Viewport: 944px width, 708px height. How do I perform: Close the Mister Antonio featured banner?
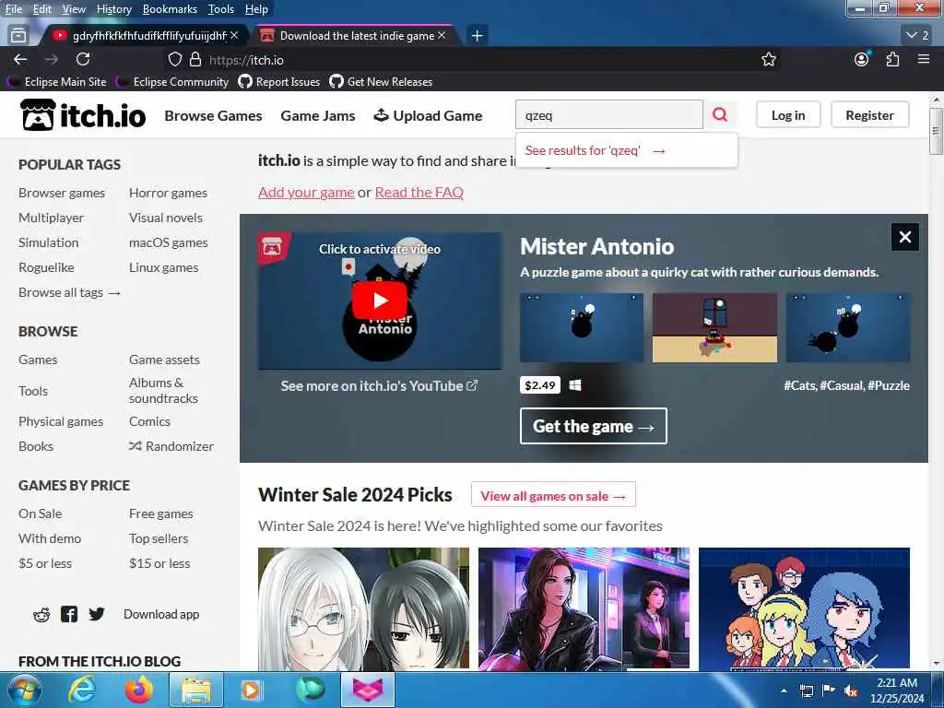pyautogui.click(x=905, y=237)
